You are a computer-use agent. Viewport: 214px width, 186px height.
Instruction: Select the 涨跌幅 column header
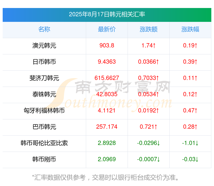[x=190, y=29]
